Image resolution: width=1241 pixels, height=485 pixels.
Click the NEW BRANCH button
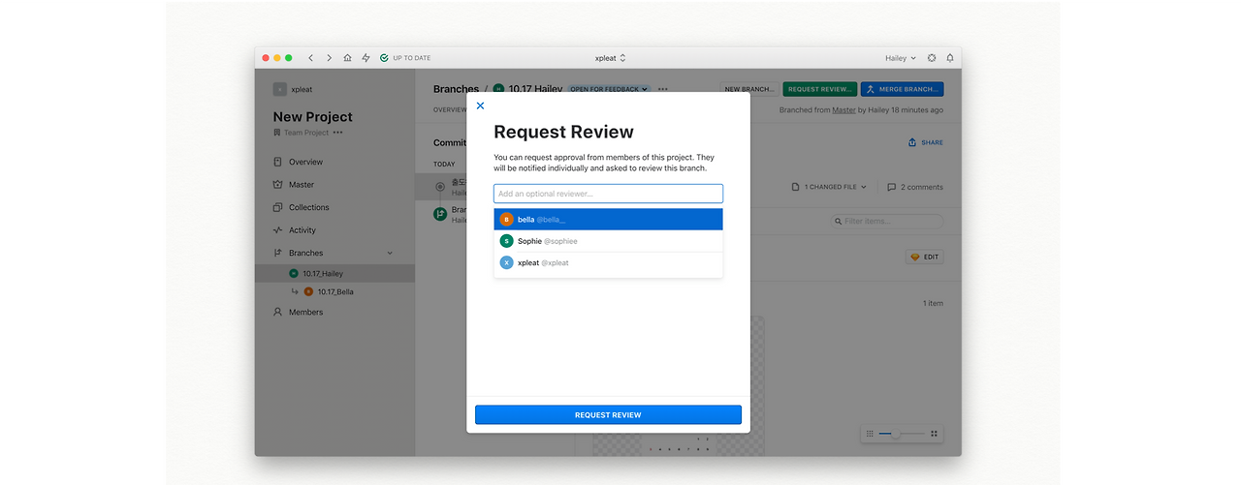(x=749, y=89)
